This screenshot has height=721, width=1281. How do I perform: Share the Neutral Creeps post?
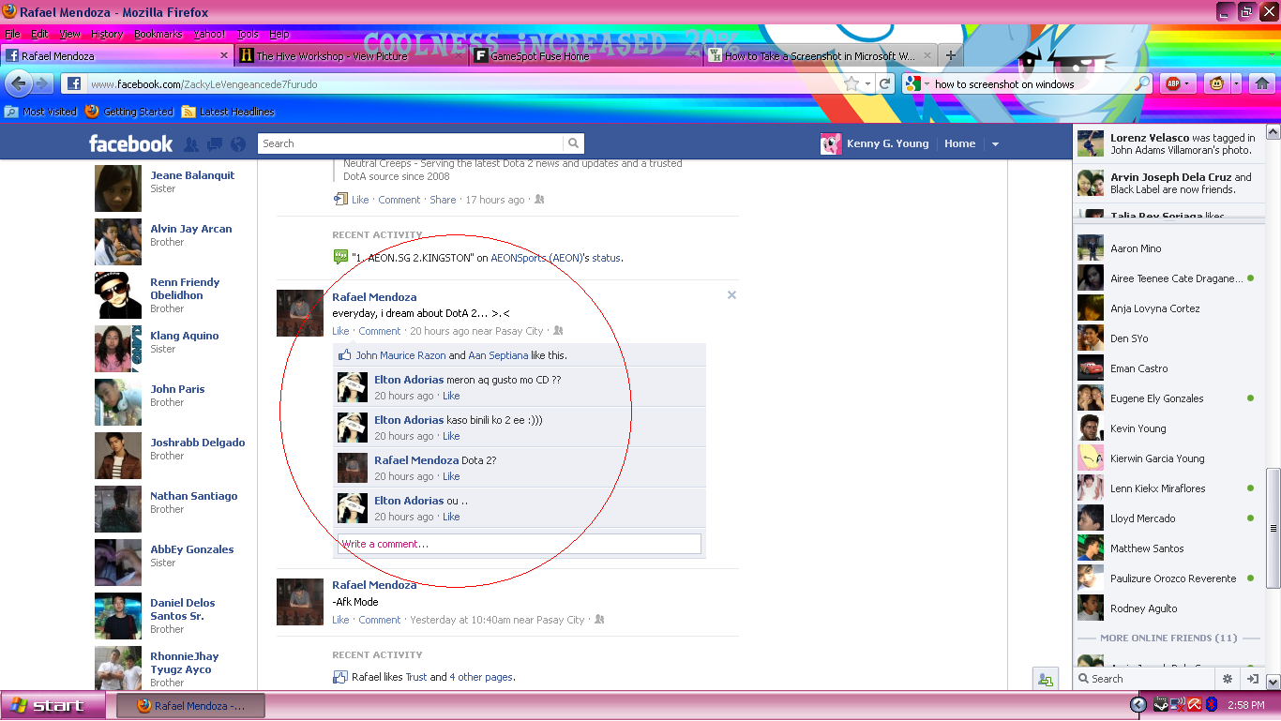(443, 200)
